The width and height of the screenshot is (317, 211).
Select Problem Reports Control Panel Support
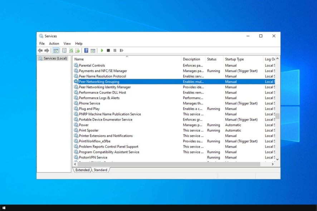click(x=174, y=147)
